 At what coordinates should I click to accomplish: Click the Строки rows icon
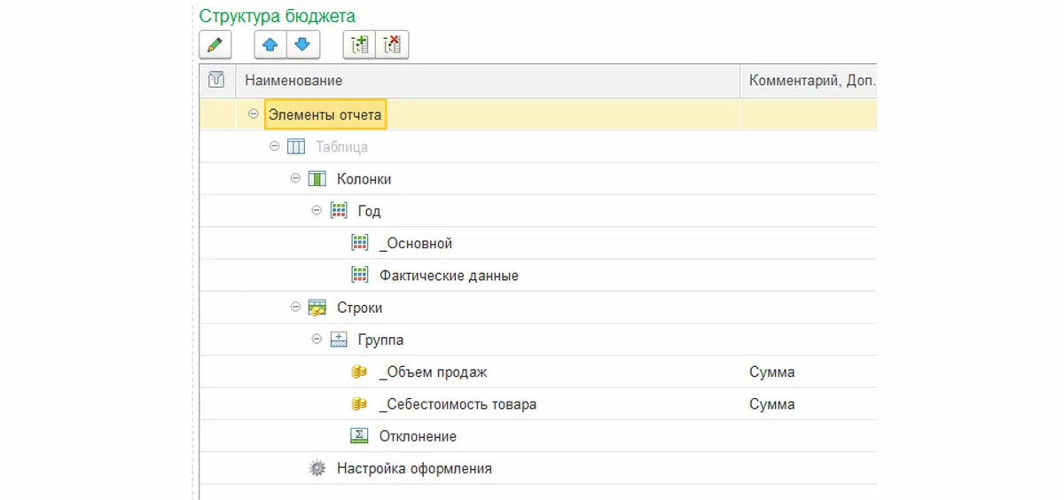click(x=317, y=308)
